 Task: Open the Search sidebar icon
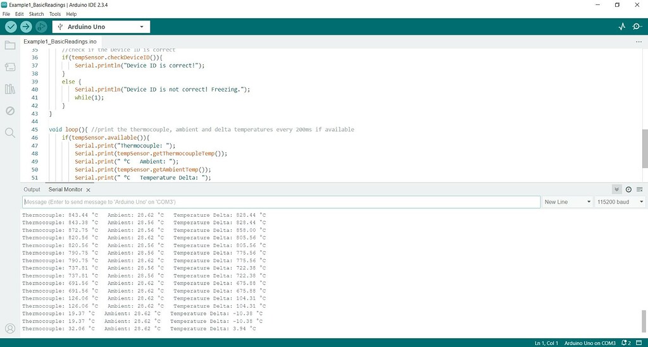(x=10, y=133)
